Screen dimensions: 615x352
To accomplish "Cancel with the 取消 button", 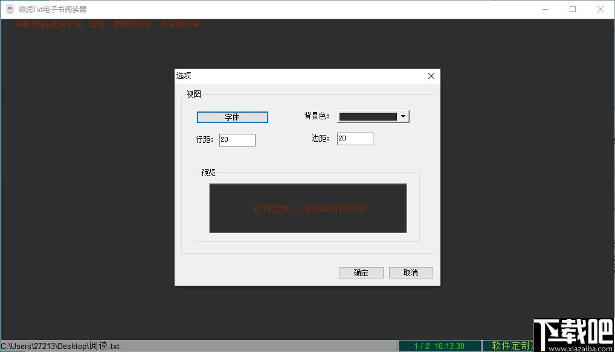I will (411, 272).
